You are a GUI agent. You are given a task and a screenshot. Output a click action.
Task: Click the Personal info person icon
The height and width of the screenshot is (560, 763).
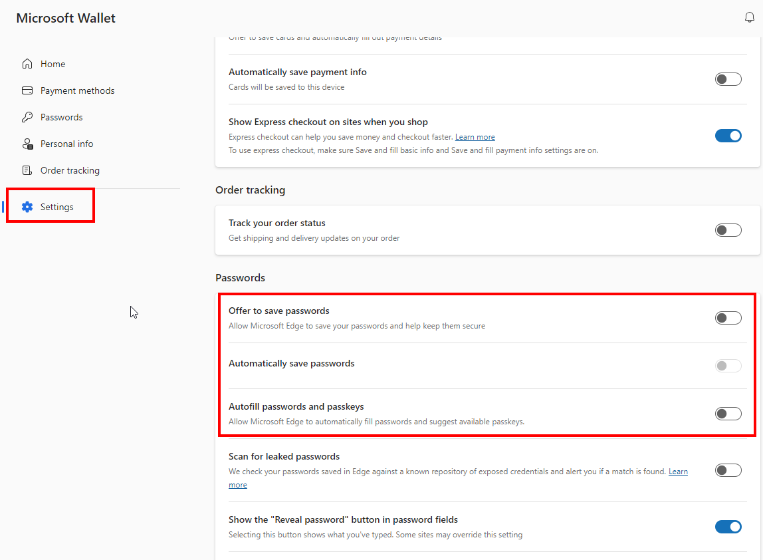[x=27, y=144]
